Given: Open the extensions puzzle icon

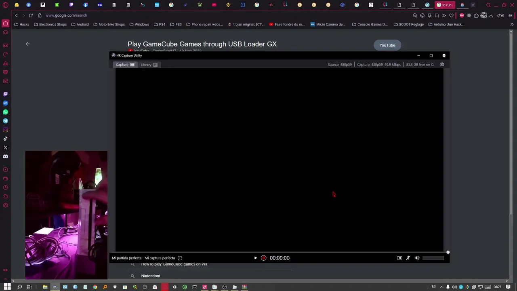Looking at the screenshot, I should click(476, 15).
